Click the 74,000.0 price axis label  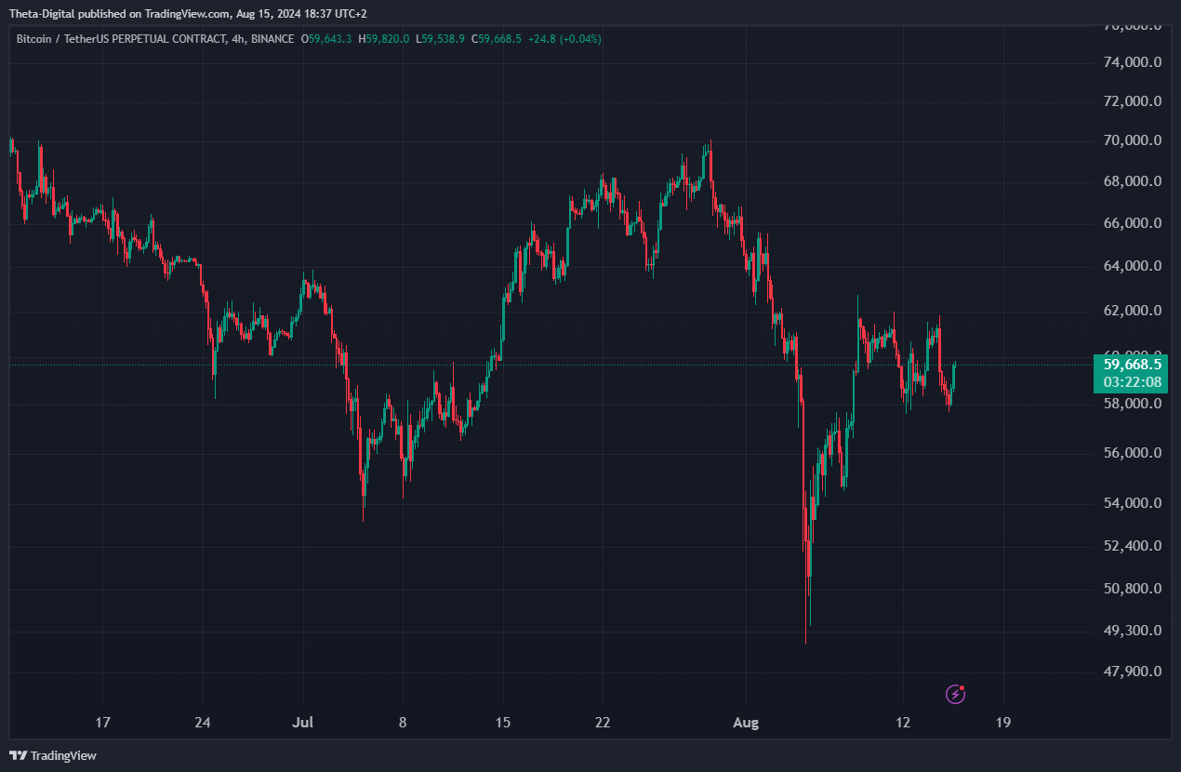(x=1131, y=62)
